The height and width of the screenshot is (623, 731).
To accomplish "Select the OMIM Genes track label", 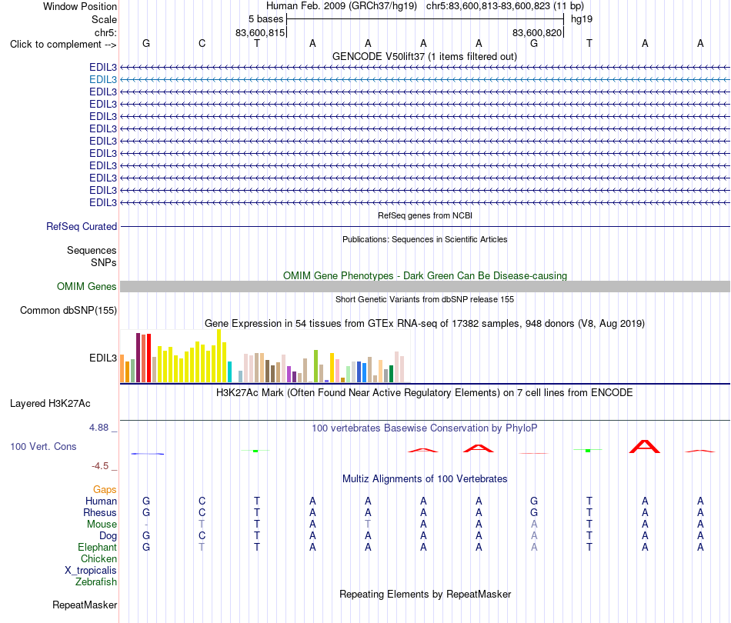I will [x=87, y=287].
